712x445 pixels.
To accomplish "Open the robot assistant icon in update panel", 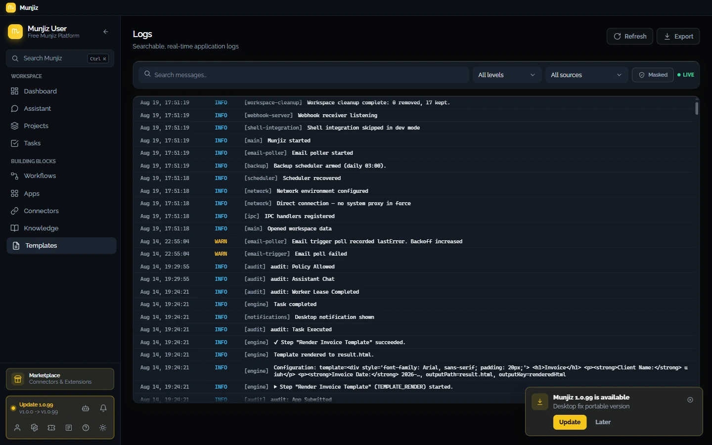I will click(x=86, y=408).
